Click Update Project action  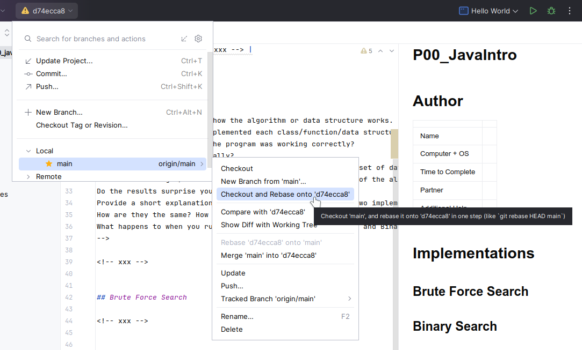tap(64, 61)
